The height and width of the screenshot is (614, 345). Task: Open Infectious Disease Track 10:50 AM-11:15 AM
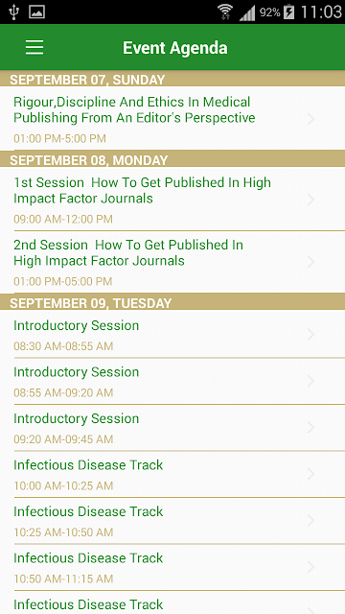pos(172,567)
